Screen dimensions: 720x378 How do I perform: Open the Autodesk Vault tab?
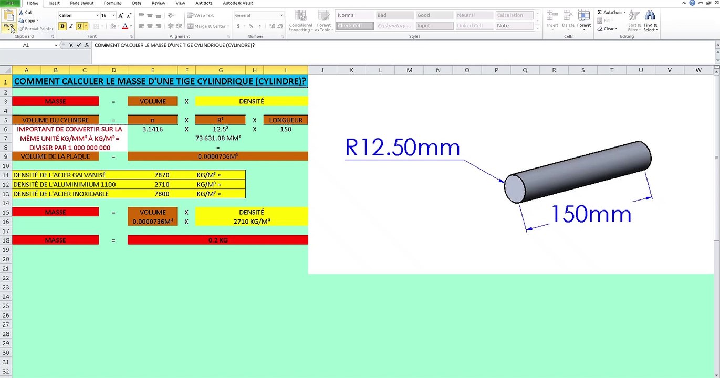(x=238, y=3)
